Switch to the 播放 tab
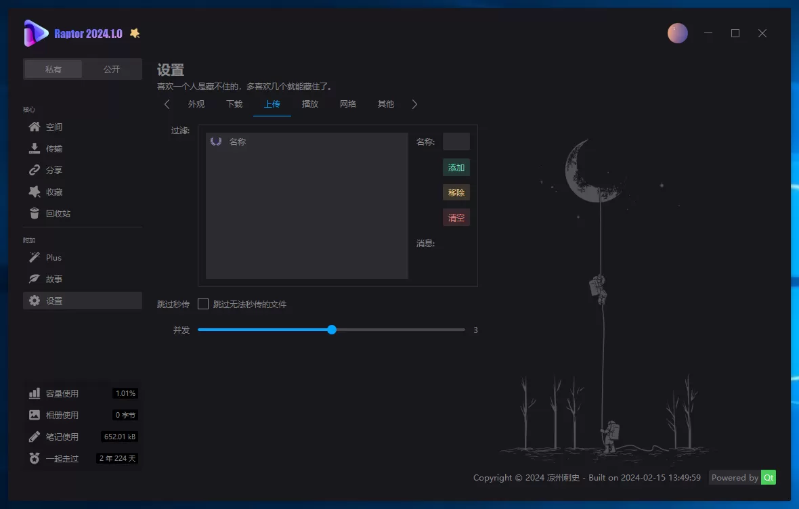The width and height of the screenshot is (799, 509). [x=309, y=104]
